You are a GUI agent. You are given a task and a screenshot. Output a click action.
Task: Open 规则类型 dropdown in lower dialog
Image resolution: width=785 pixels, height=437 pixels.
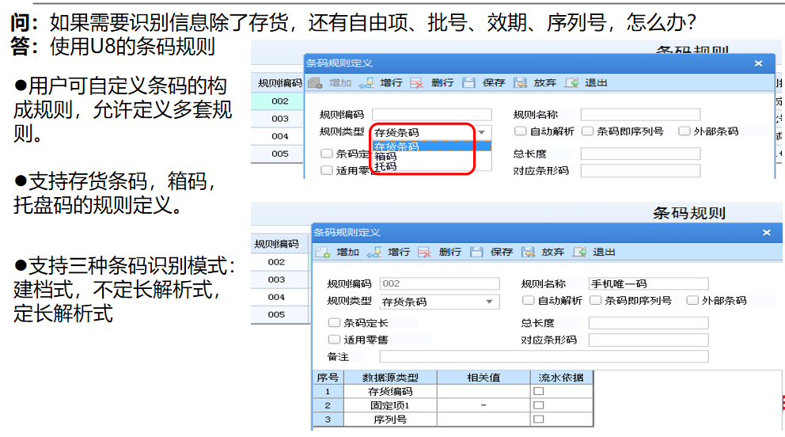pyautogui.click(x=490, y=302)
